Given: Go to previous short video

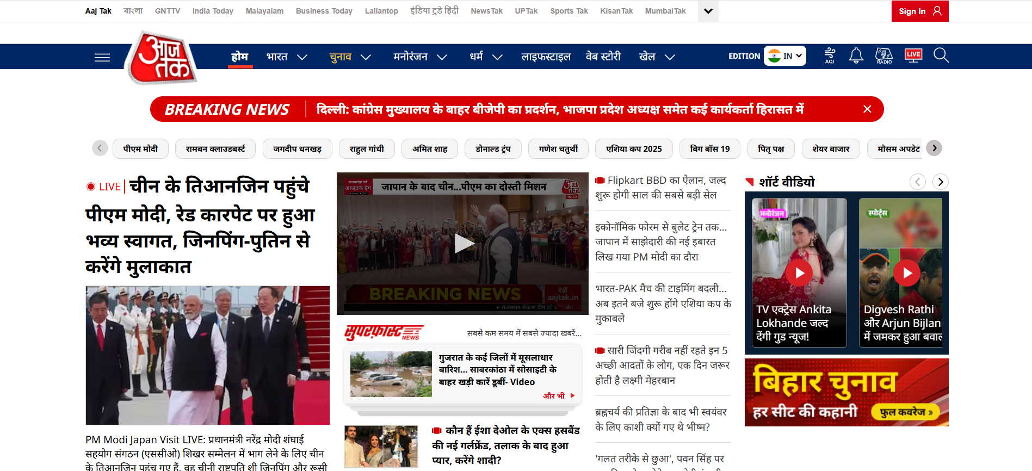Looking at the screenshot, I should (x=918, y=182).
